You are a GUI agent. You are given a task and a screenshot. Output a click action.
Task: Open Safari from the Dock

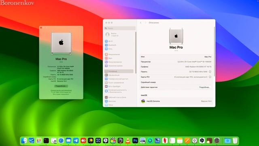(x=61, y=141)
